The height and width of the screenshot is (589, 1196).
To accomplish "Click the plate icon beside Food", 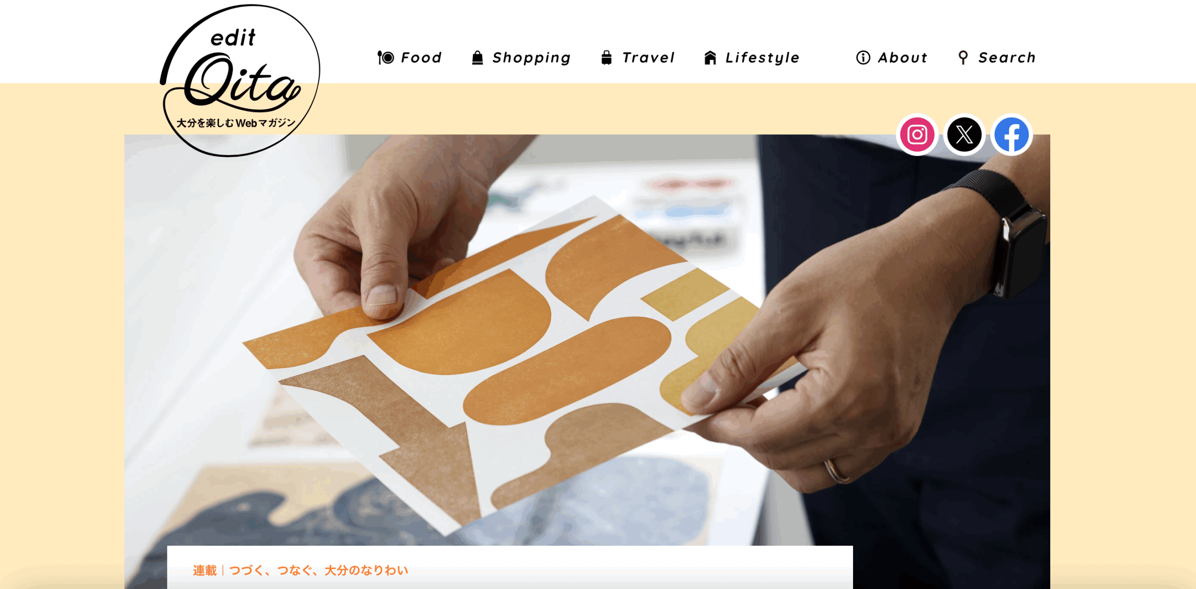I will (x=385, y=57).
